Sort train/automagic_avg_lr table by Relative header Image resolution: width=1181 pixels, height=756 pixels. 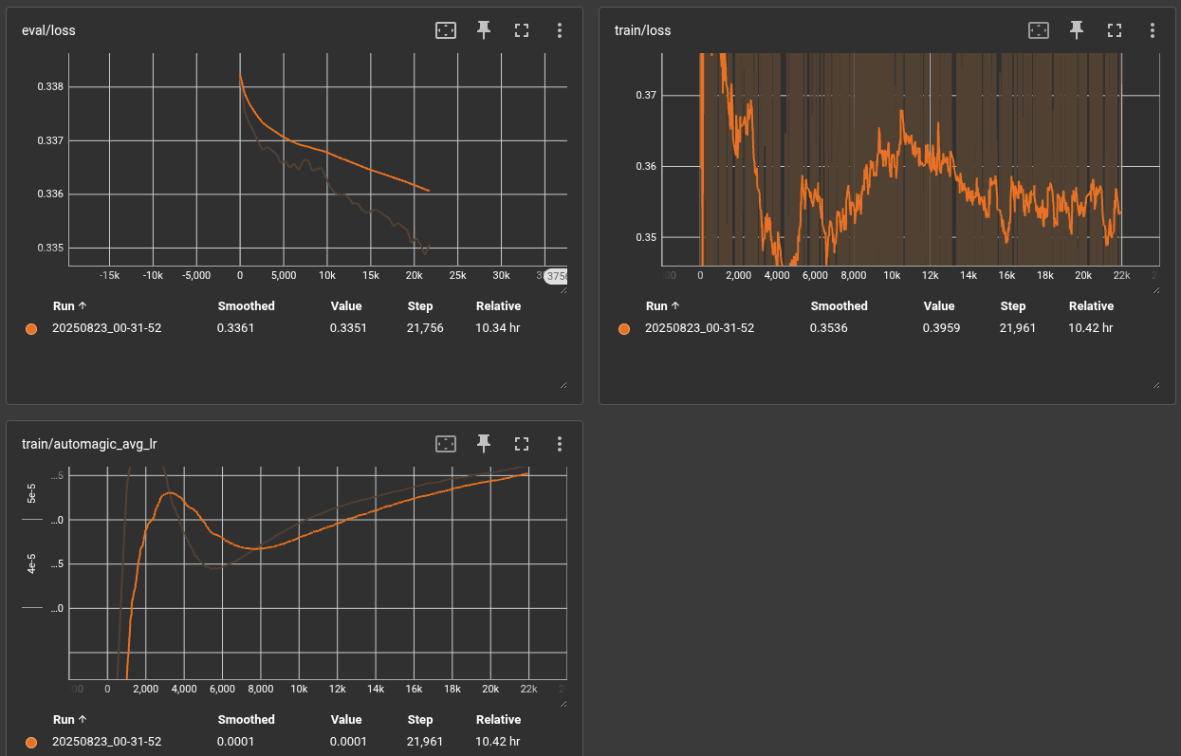pos(498,720)
